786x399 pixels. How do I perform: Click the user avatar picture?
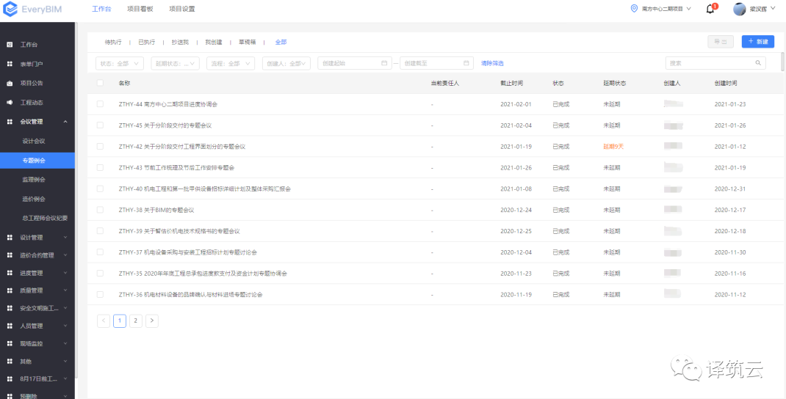[x=740, y=9]
